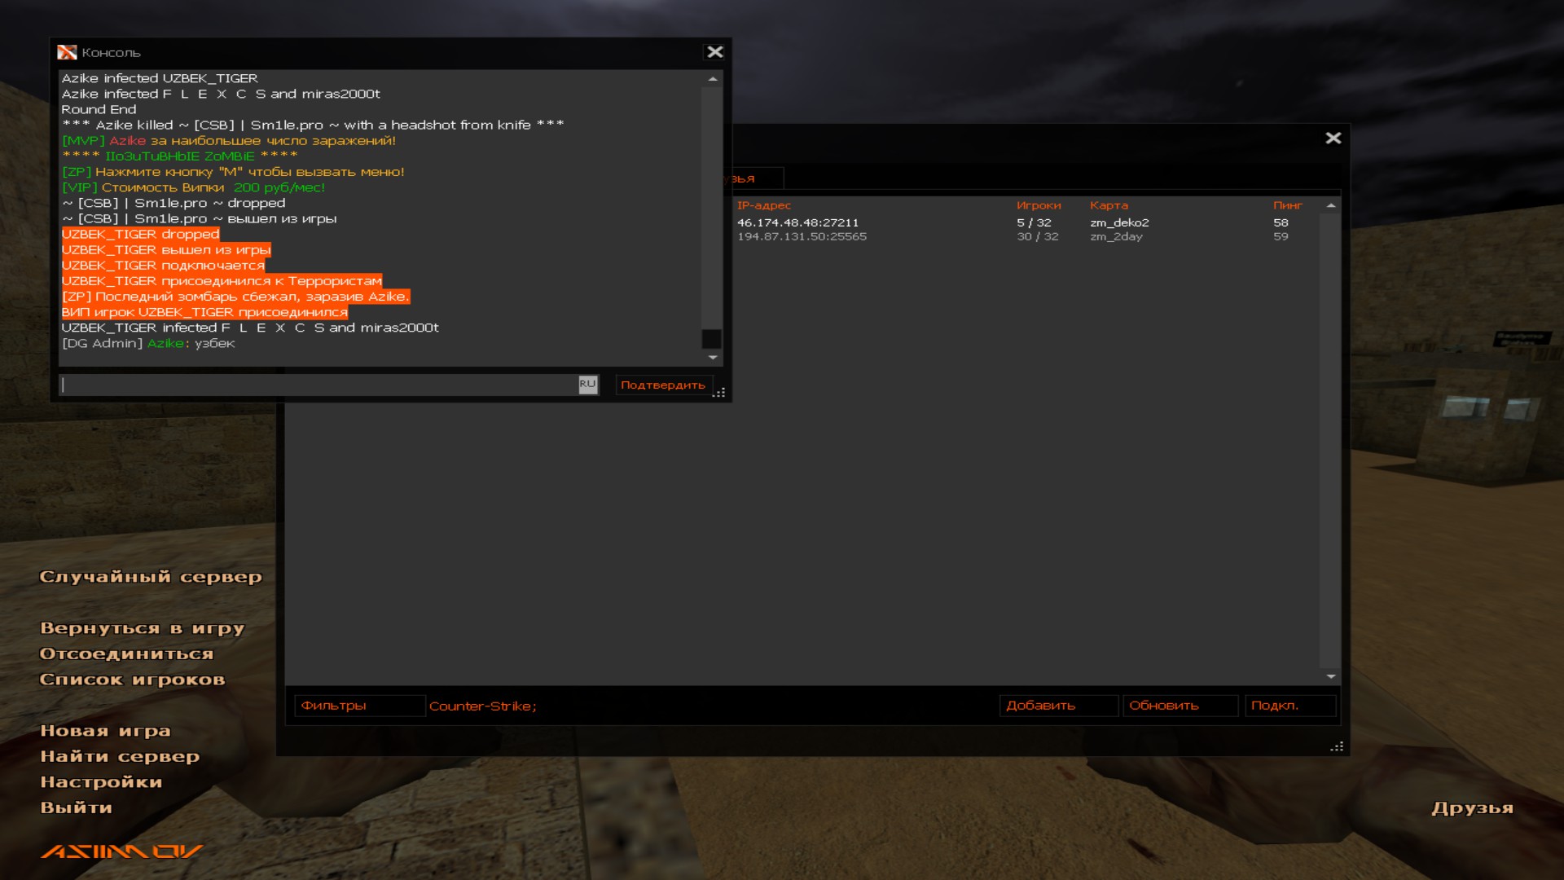Image resolution: width=1564 pixels, height=880 pixels.
Task: Open Настройки menu item
Action: 101,782
